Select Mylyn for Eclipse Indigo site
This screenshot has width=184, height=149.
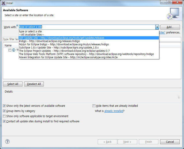89,44
